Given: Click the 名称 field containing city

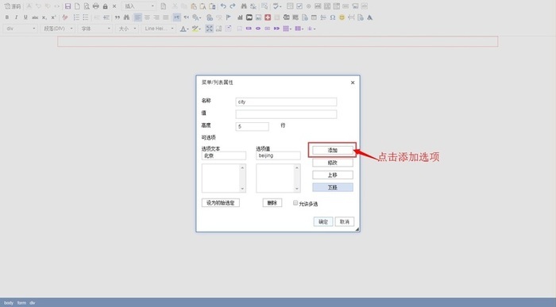Looking at the screenshot, I should click(x=286, y=102).
